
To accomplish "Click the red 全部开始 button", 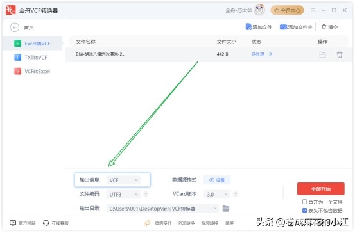I will [x=321, y=189].
